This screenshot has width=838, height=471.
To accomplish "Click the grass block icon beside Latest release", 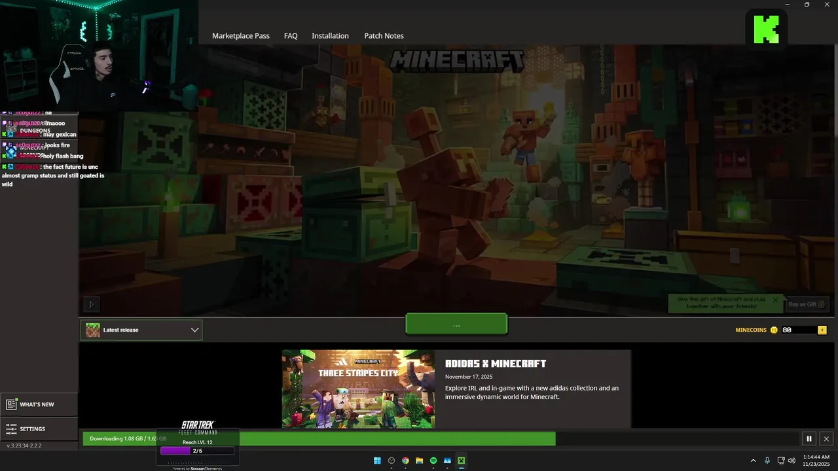I will (x=93, y=330).
